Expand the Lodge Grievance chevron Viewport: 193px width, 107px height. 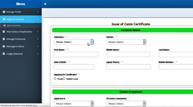click(38, 54)
